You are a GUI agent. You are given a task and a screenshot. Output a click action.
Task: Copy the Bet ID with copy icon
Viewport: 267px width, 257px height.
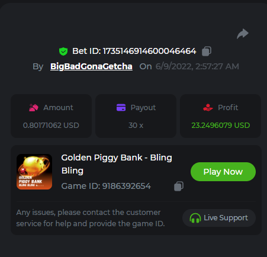(207, 52)
